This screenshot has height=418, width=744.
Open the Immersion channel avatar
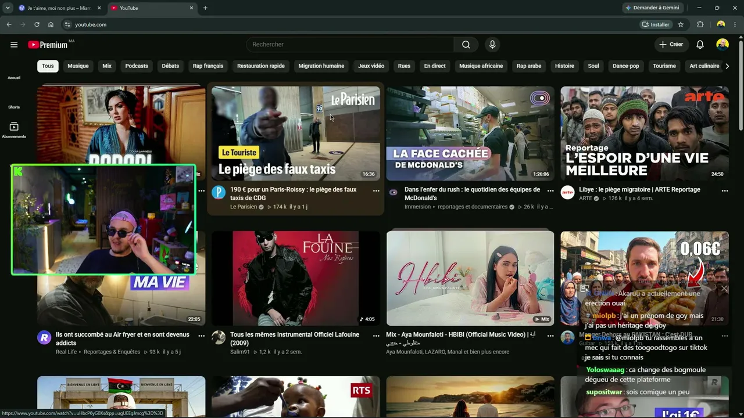click(394, 192)
